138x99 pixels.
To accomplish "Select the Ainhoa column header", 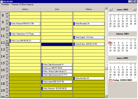I will [x=25, y=9].
